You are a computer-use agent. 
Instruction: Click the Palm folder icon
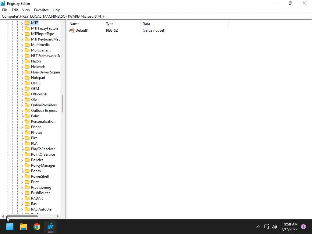27,116
